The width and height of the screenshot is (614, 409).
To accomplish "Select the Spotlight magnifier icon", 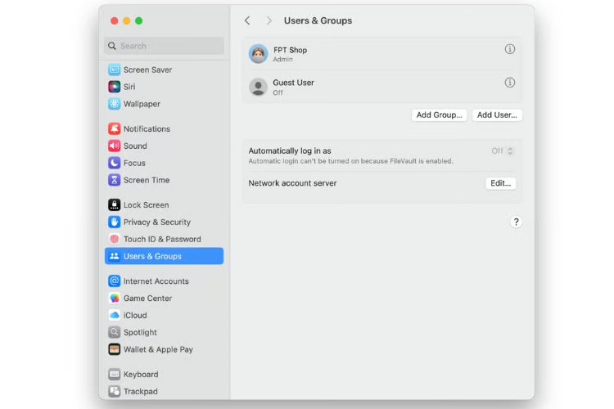I will (x=115, y=332).
